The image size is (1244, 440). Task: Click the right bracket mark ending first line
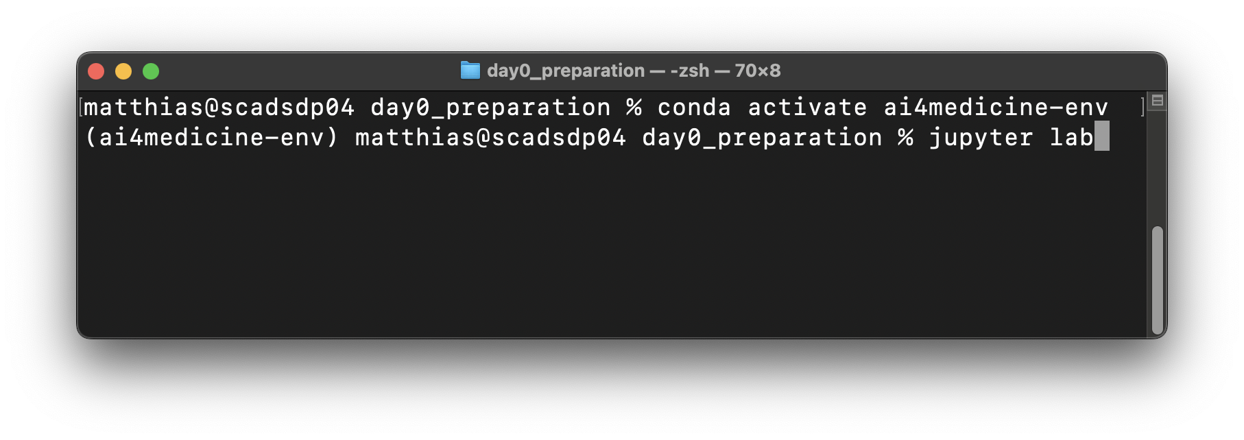(1143, 107)
